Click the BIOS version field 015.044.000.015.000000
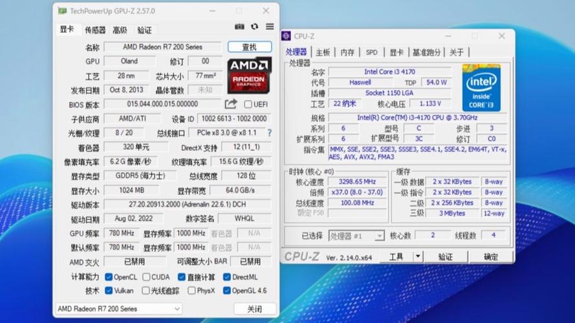Image resolution: width=575 pixels, height=323 pixels. [163, 104]
